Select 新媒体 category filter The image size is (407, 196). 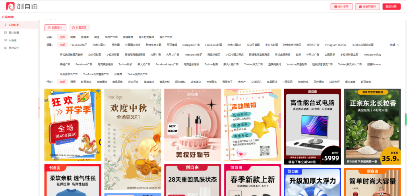tap(85, 37)
